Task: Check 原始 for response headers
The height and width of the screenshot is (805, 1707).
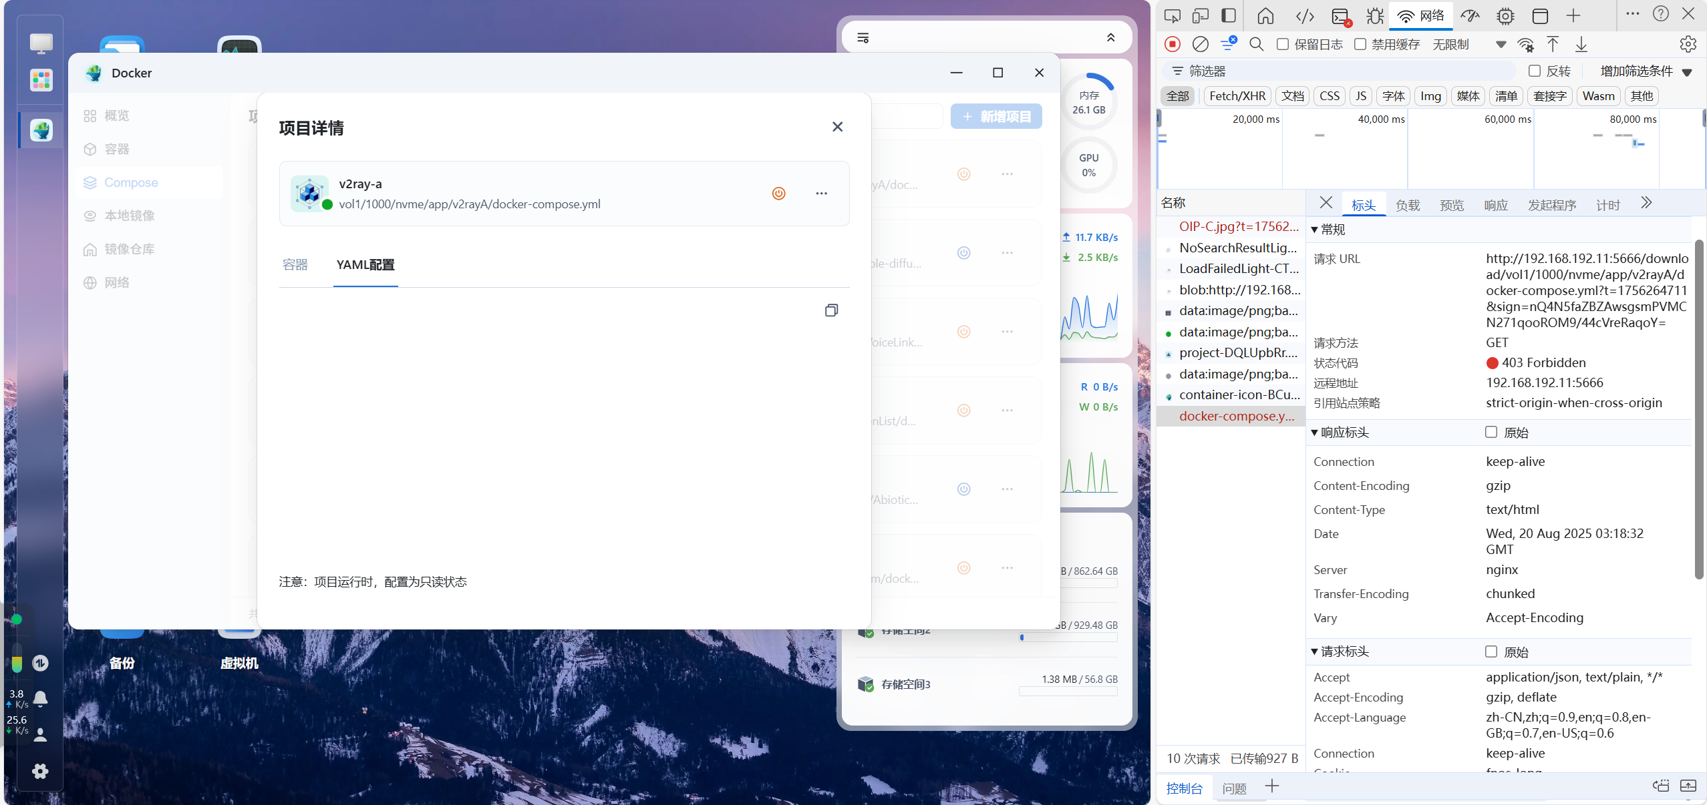Action: coord(1491,432)
